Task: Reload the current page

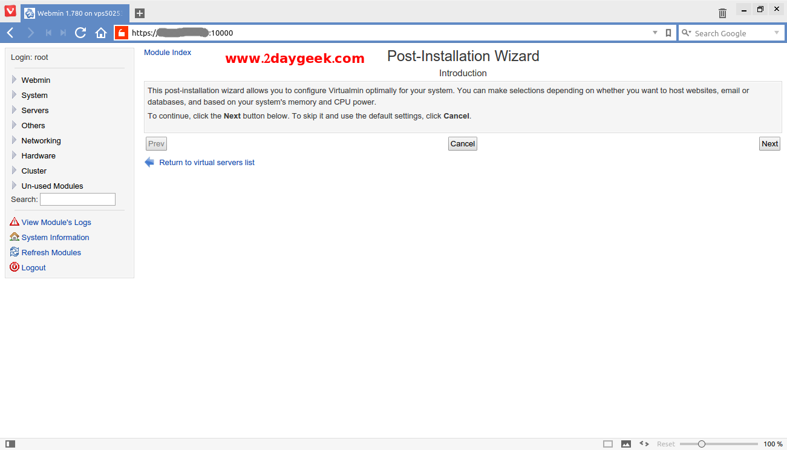Action: pyautogui.click(x=80, y=33)
